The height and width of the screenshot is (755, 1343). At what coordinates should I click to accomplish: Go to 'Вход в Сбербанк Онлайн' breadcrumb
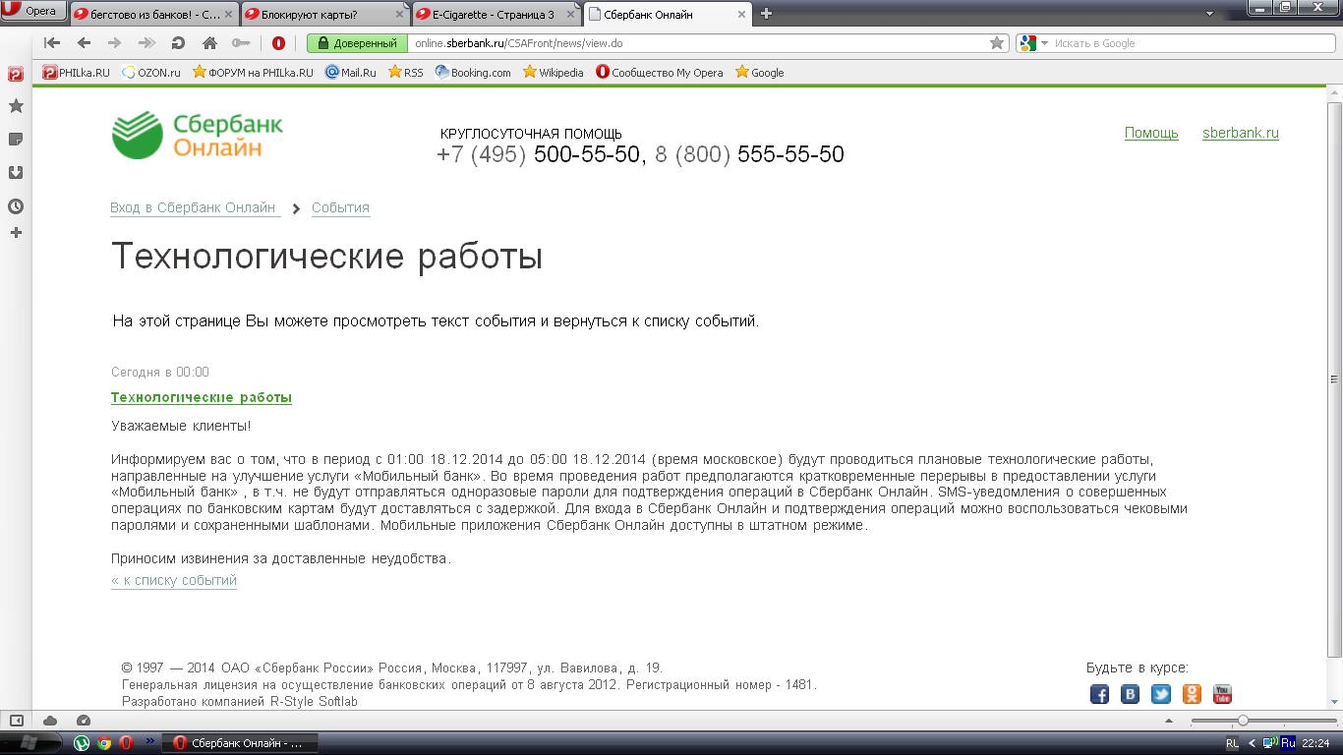pos(194,207)
